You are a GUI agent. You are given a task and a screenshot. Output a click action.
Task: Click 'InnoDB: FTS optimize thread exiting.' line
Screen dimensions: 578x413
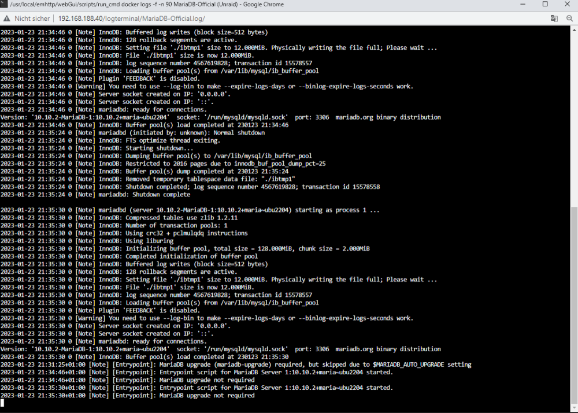coord(110,140)
